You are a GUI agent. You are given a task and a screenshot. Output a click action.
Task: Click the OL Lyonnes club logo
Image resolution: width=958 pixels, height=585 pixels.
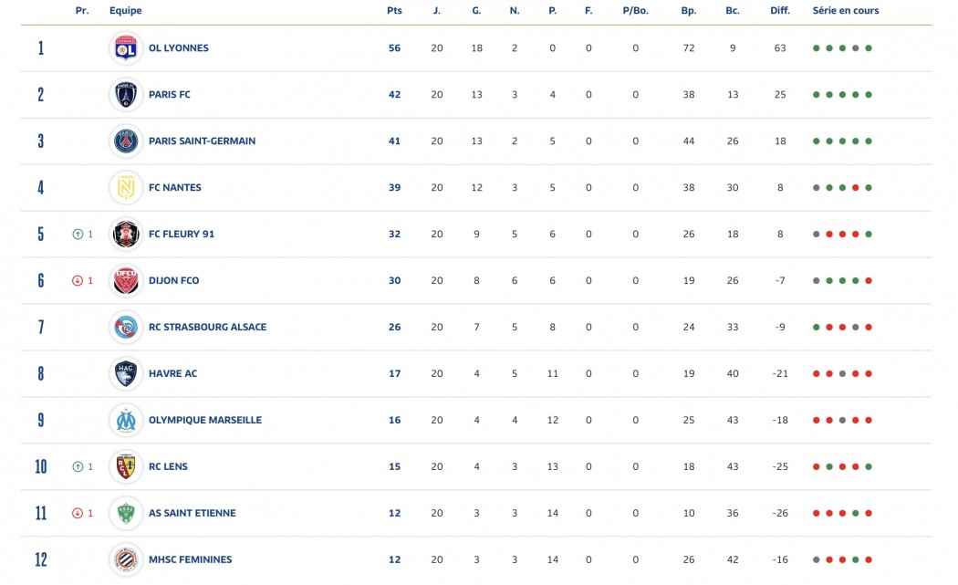(x=126, y=48)
